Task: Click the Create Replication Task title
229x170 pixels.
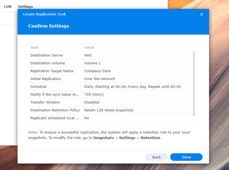Action: click(44, 14)
